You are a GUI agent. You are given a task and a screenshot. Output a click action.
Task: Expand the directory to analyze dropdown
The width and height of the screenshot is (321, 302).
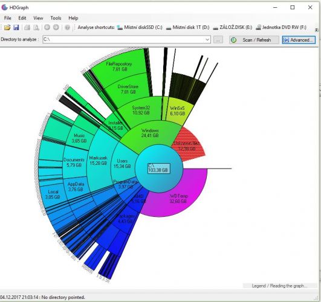[x=207, y=39]
